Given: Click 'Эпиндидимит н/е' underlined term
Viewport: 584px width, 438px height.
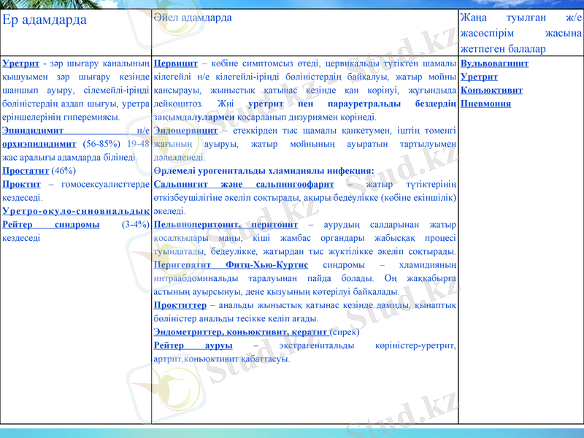Looking at the screenshot, I should tap(76, 130).
